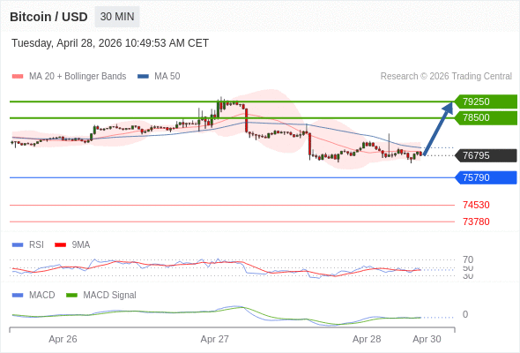This screenshot has width=520, height=353.
Task: Click the MACD 0 axis value
Action: (x=465, y=314)
